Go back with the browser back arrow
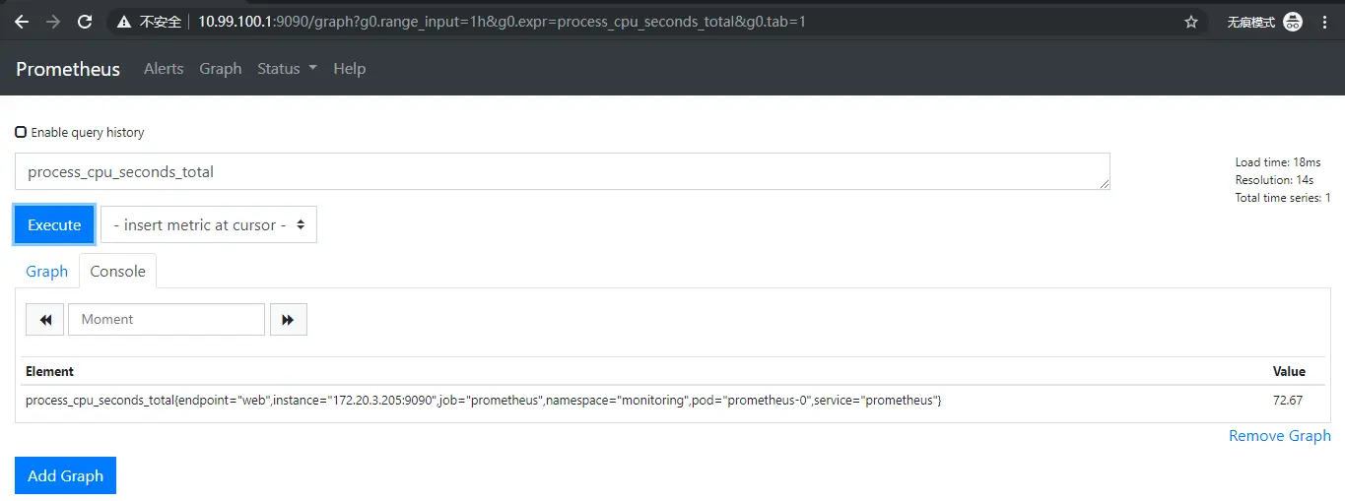This screenshot has height=501, width=1345. 22,21
